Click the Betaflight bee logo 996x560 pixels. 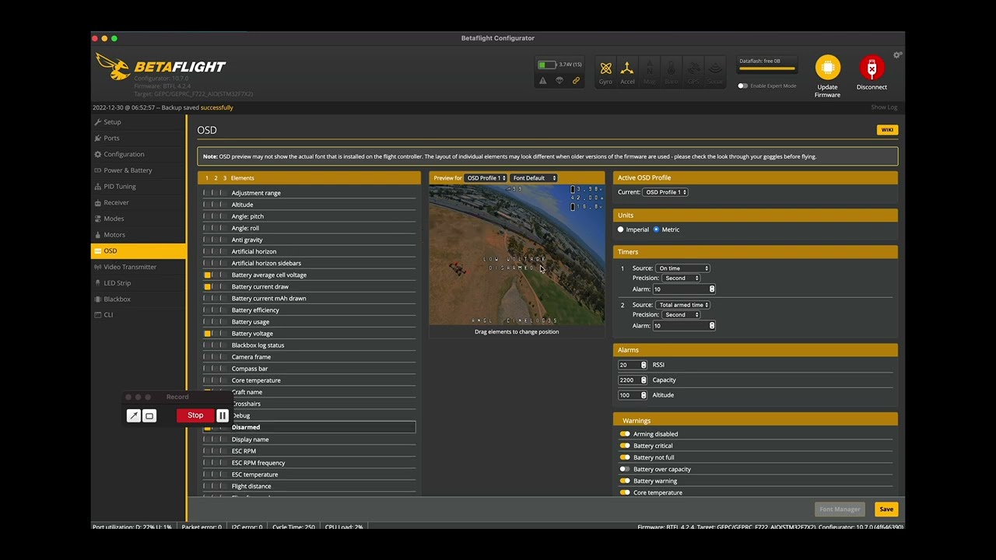coord(114,67)
